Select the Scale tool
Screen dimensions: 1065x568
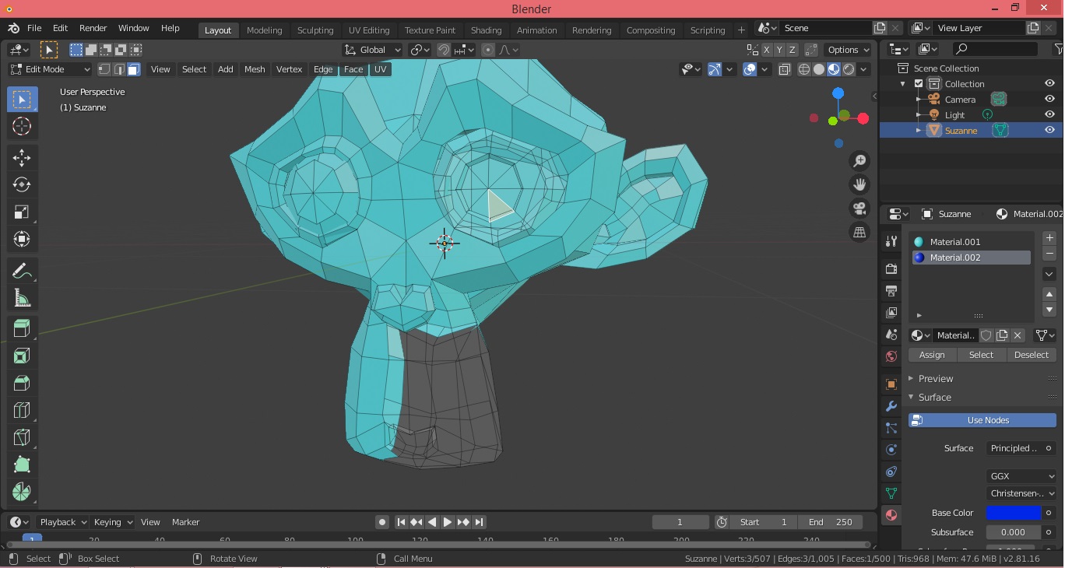pos(22,212)
